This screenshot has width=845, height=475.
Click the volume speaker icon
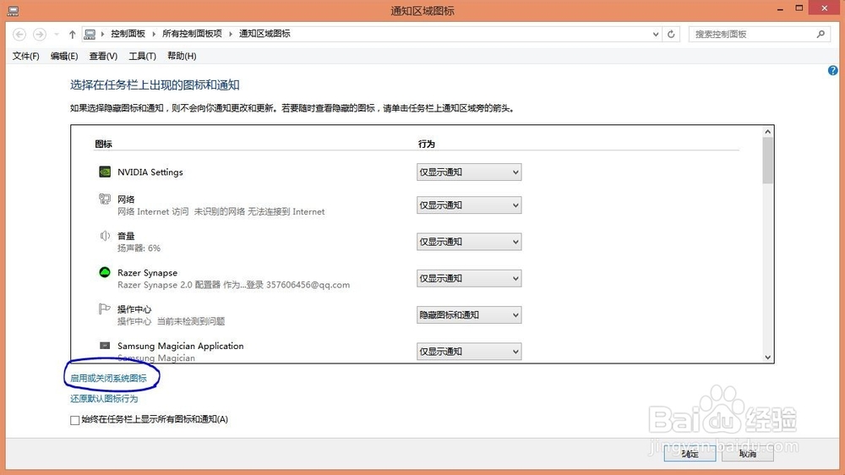[105, 236]
